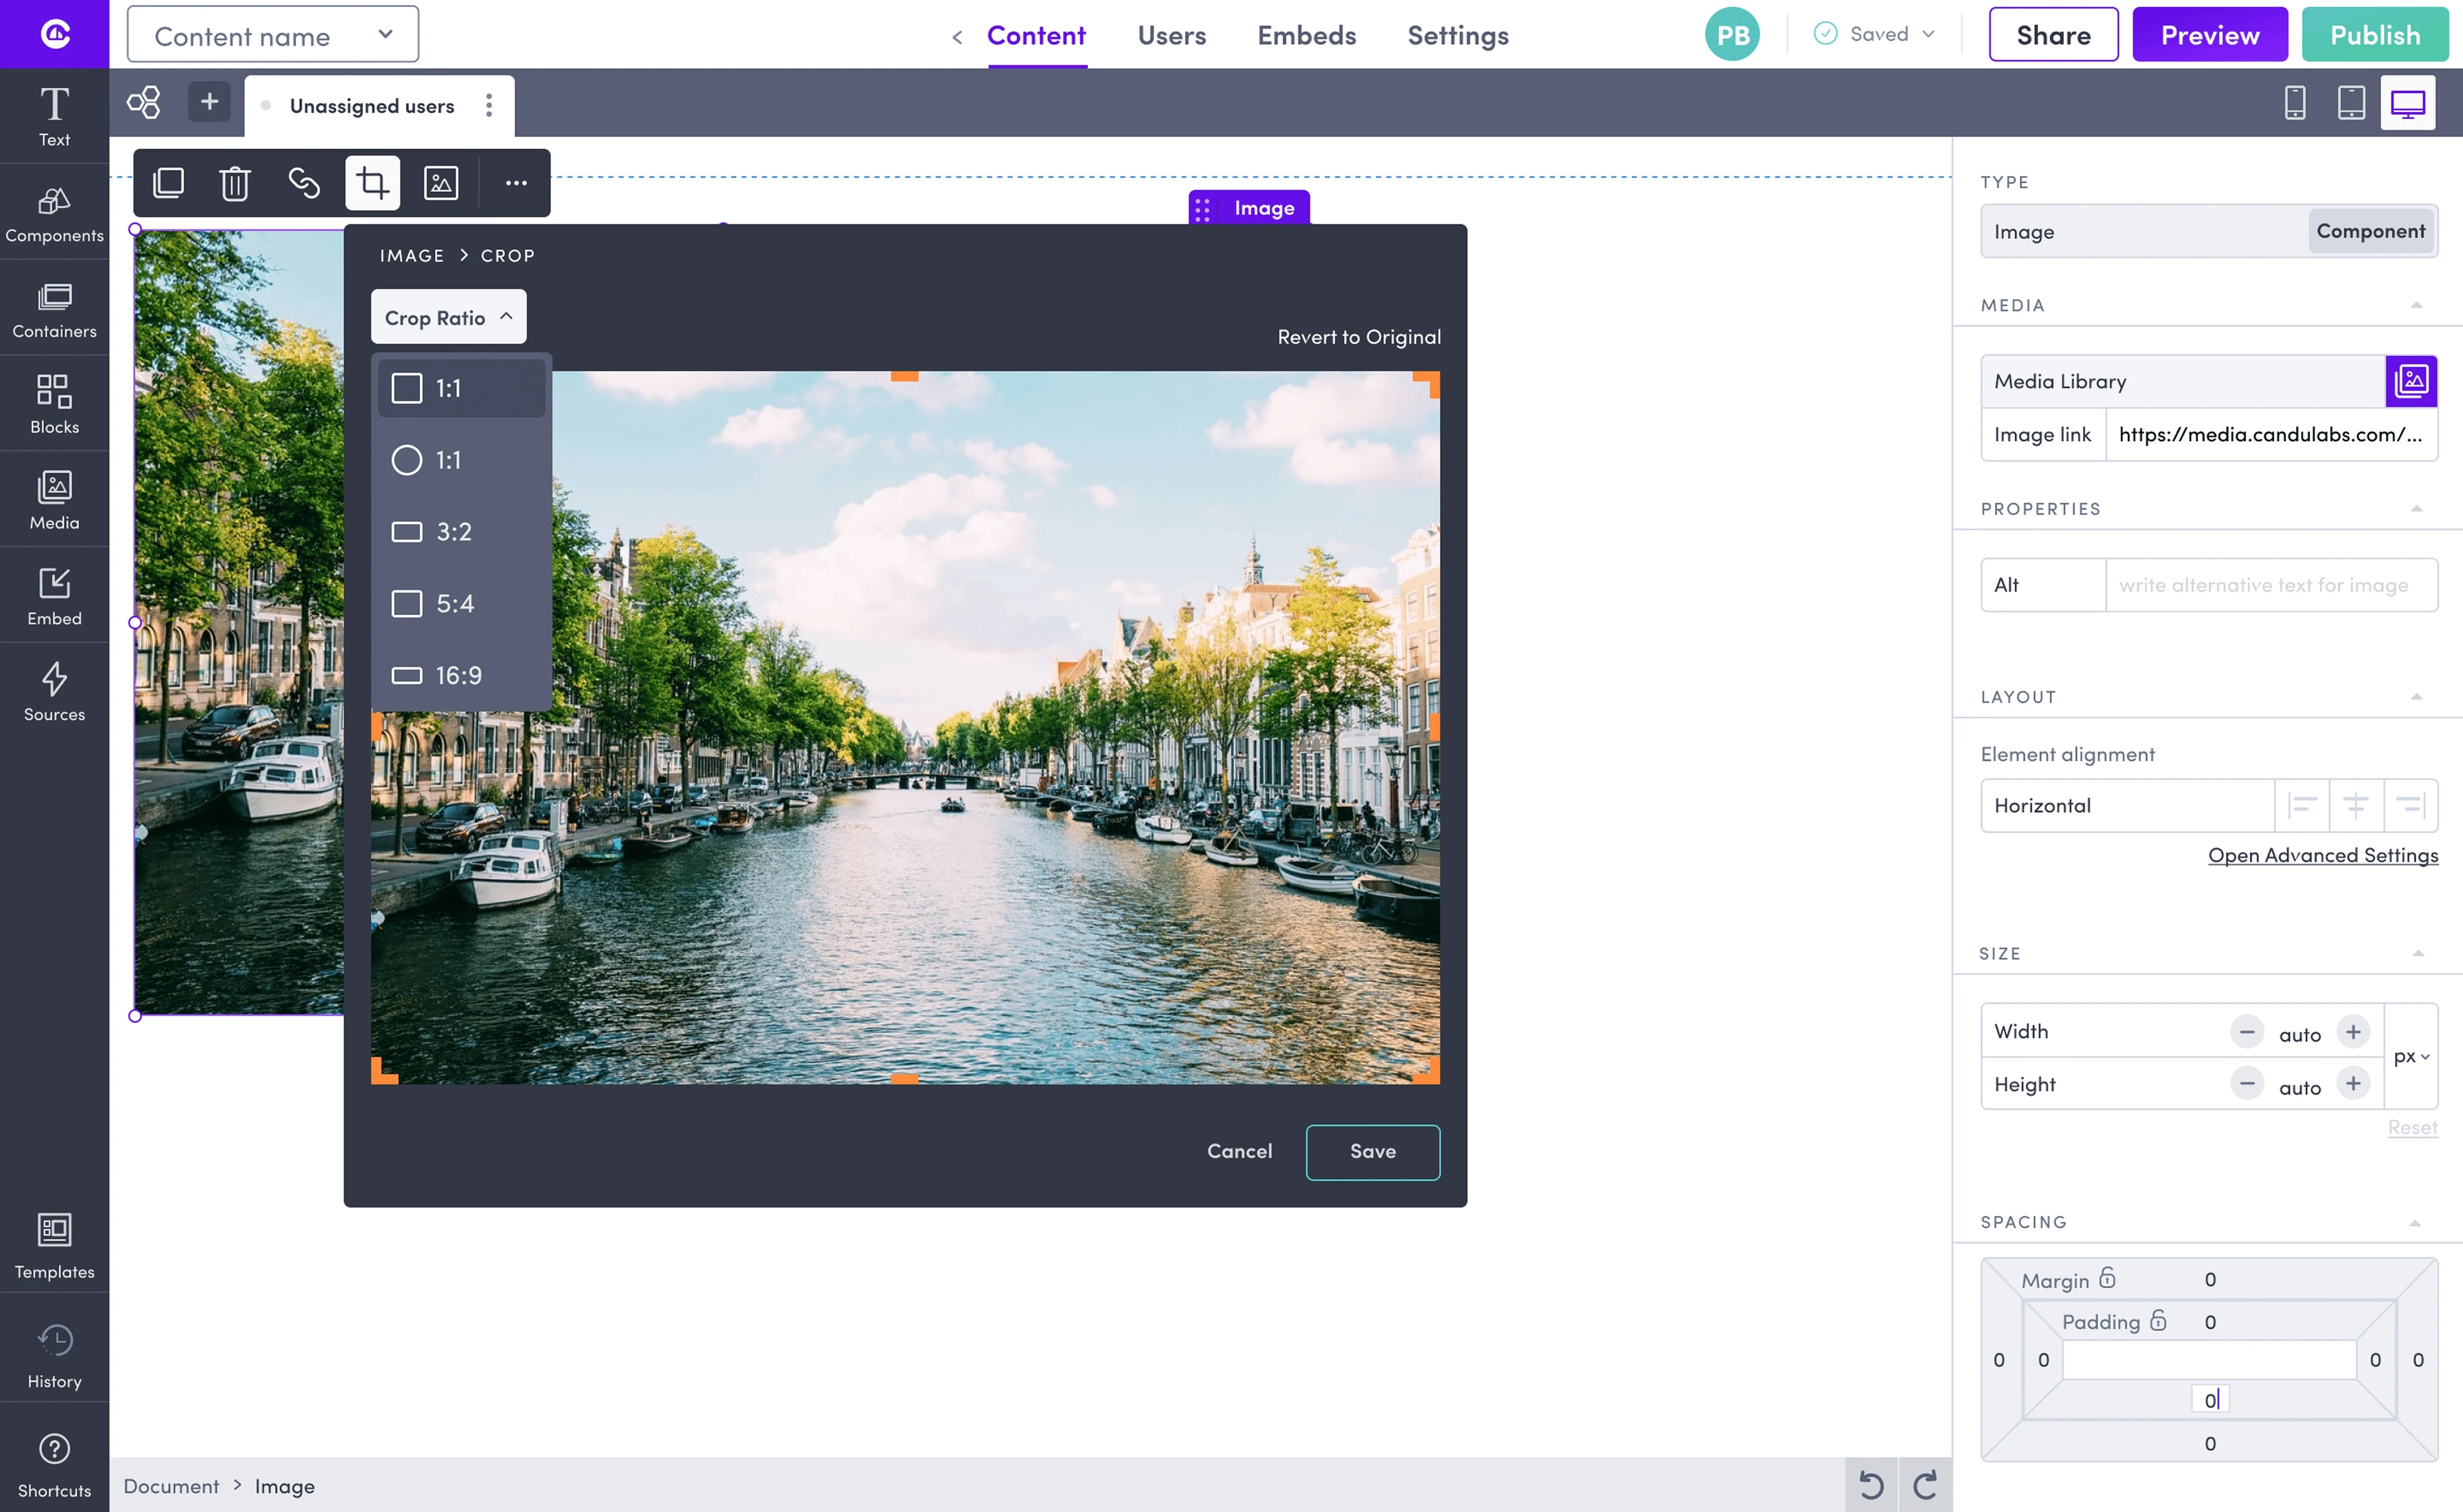
Task: Click the segments icon beside plus button
Action: click(144, 102)
